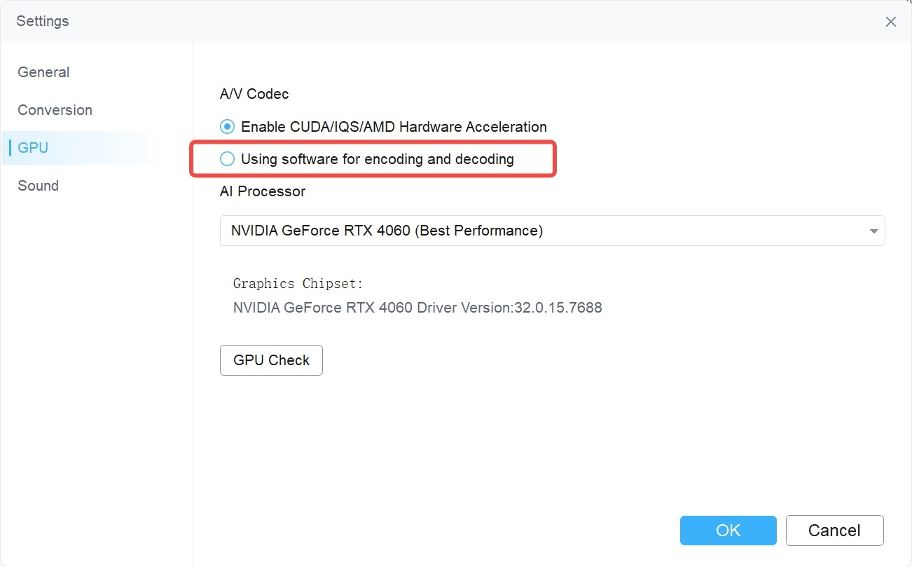Go to the Sound settings section
The height and width of the screenshot is (567, 912).
point(38,186)
